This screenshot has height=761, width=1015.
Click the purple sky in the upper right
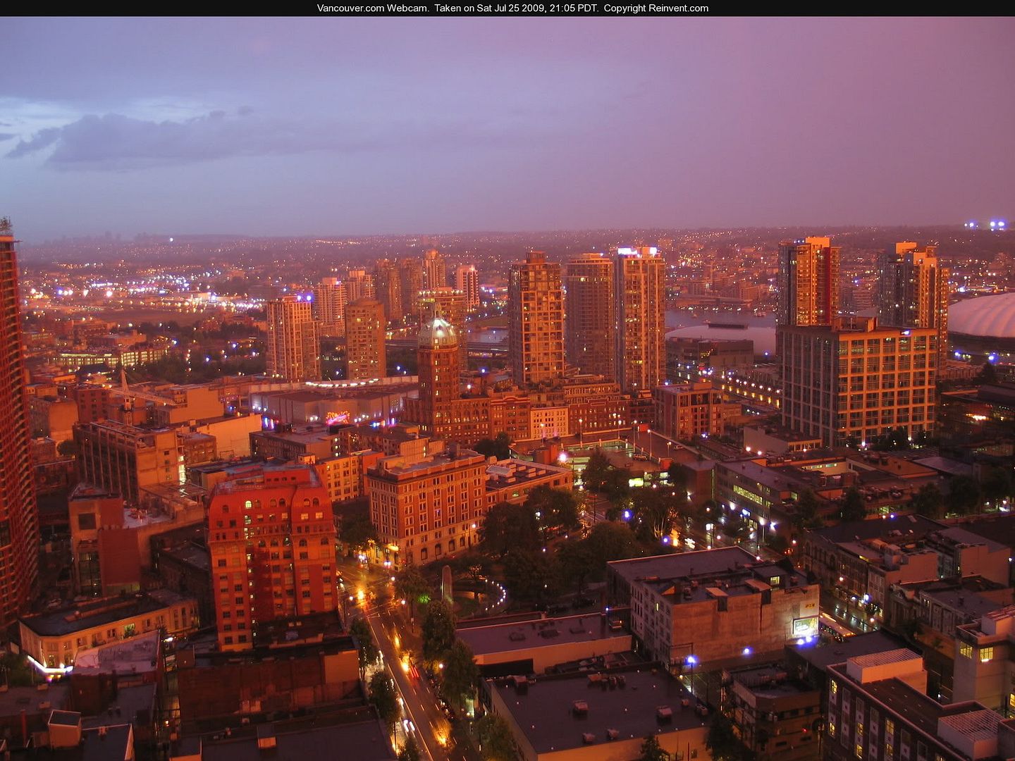pos(846,106)
